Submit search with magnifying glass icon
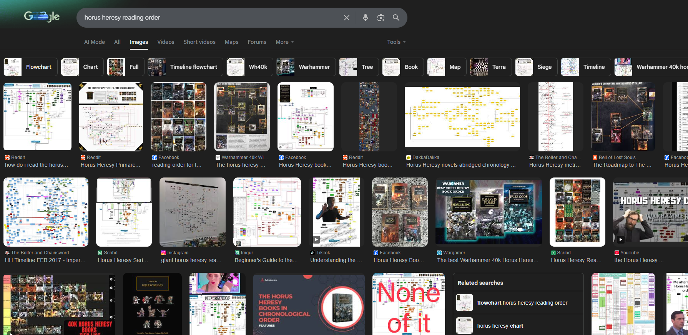Screen dimensions: 688x335 [396, 18]
